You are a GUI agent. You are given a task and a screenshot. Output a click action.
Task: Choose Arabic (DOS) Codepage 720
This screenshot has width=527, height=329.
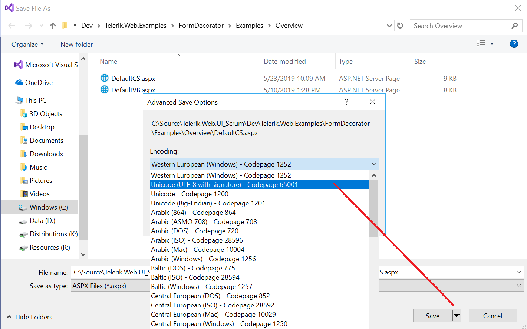click(260, 231)
